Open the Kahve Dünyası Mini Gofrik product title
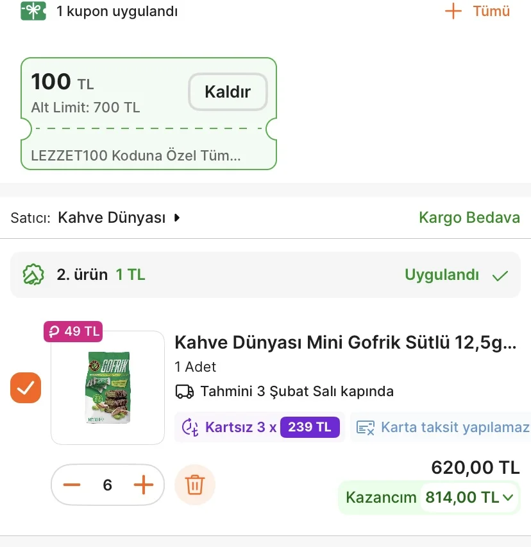The image size is (531, 547). click(345, 342)
